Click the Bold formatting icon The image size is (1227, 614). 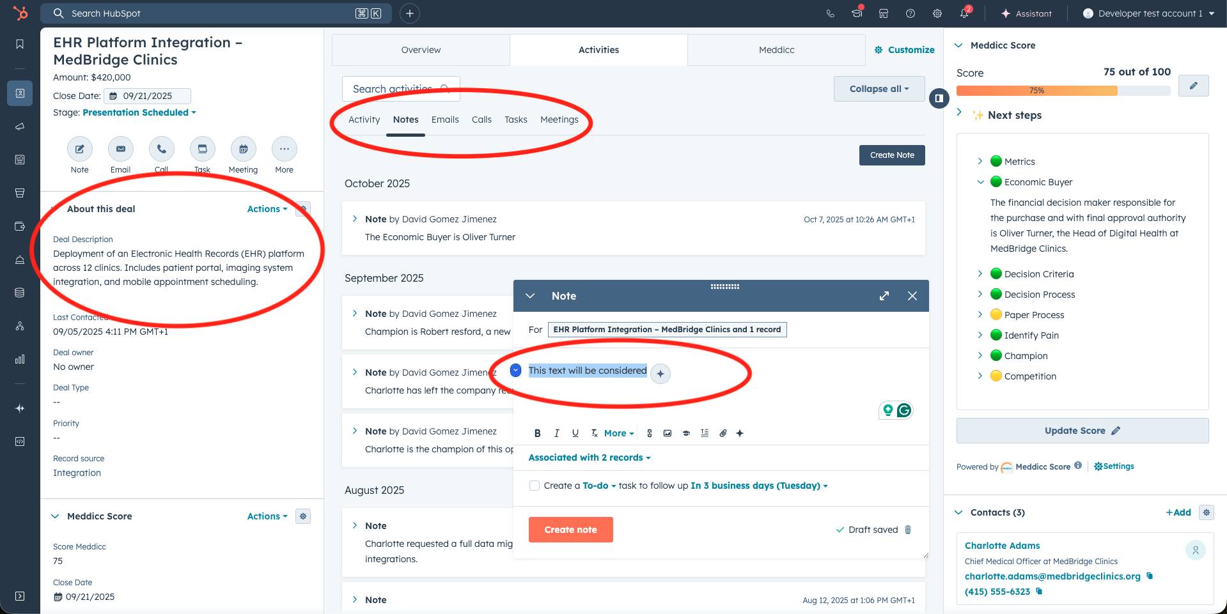click(x=537, y=433)
